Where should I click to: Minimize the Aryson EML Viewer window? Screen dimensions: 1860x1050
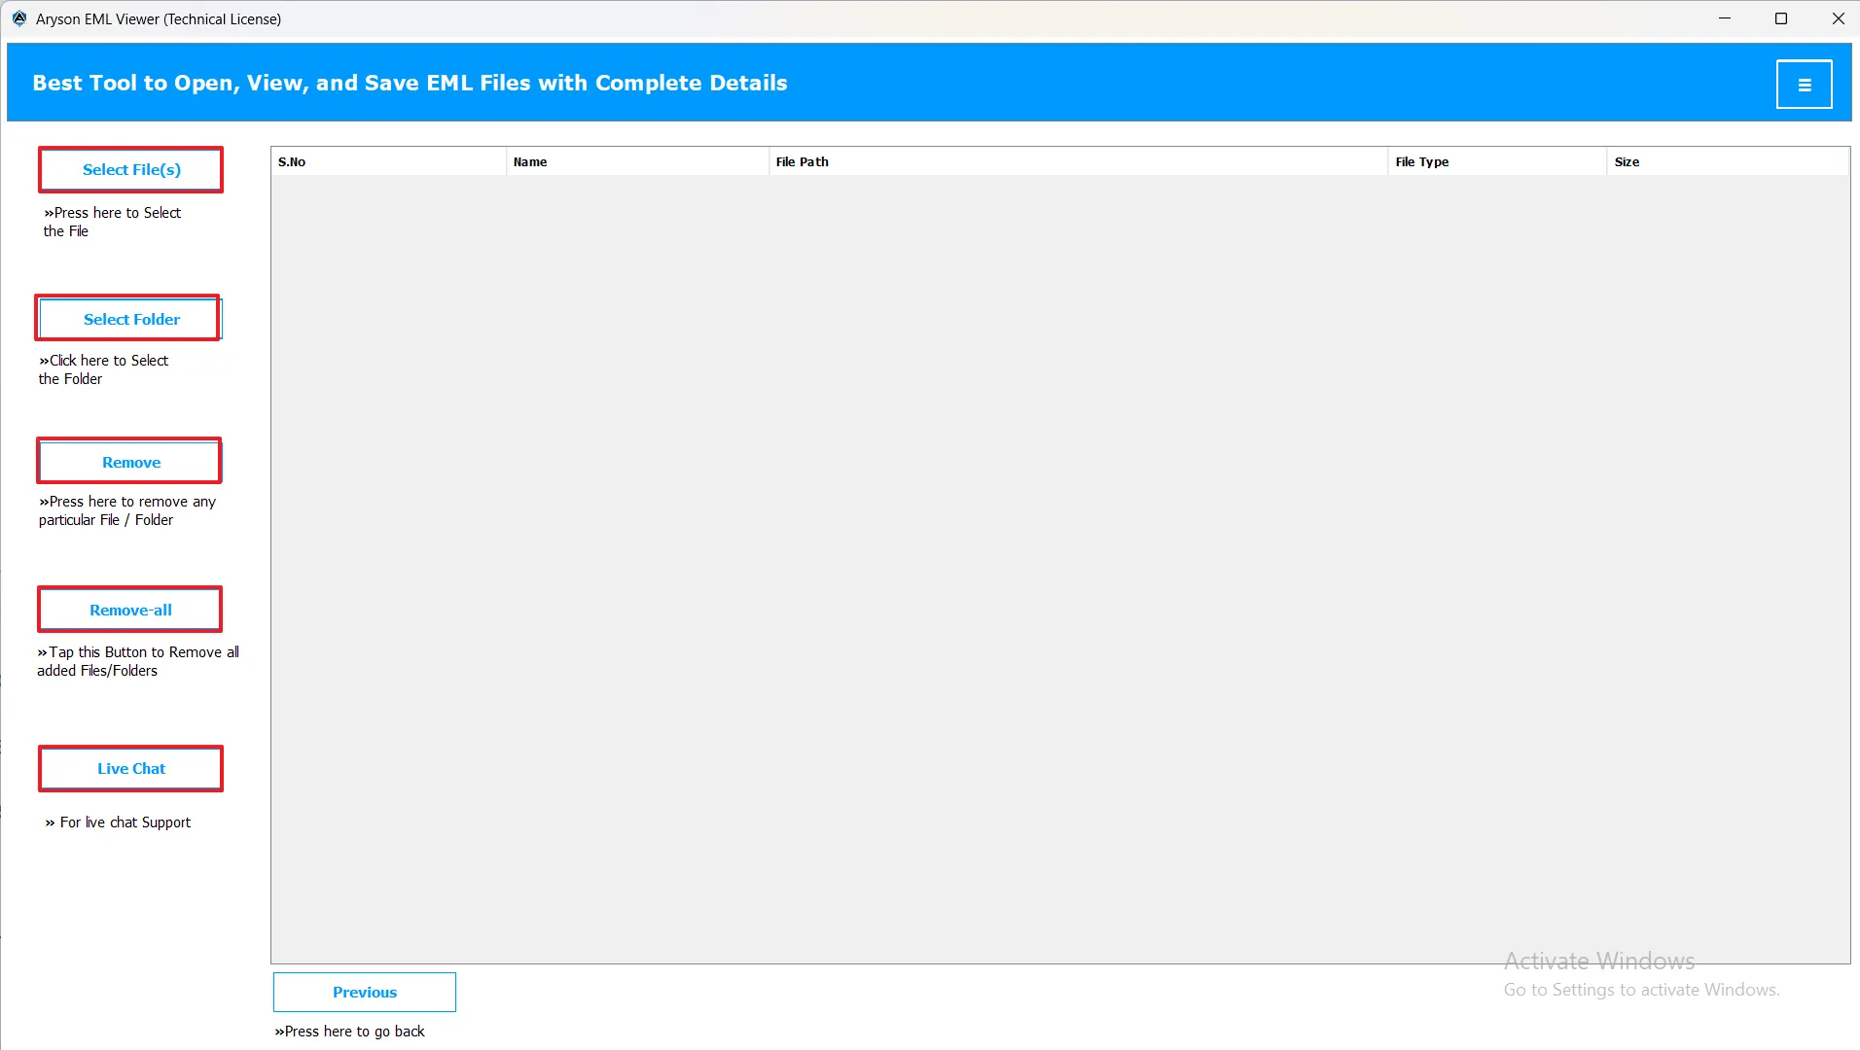point(1725,18)
